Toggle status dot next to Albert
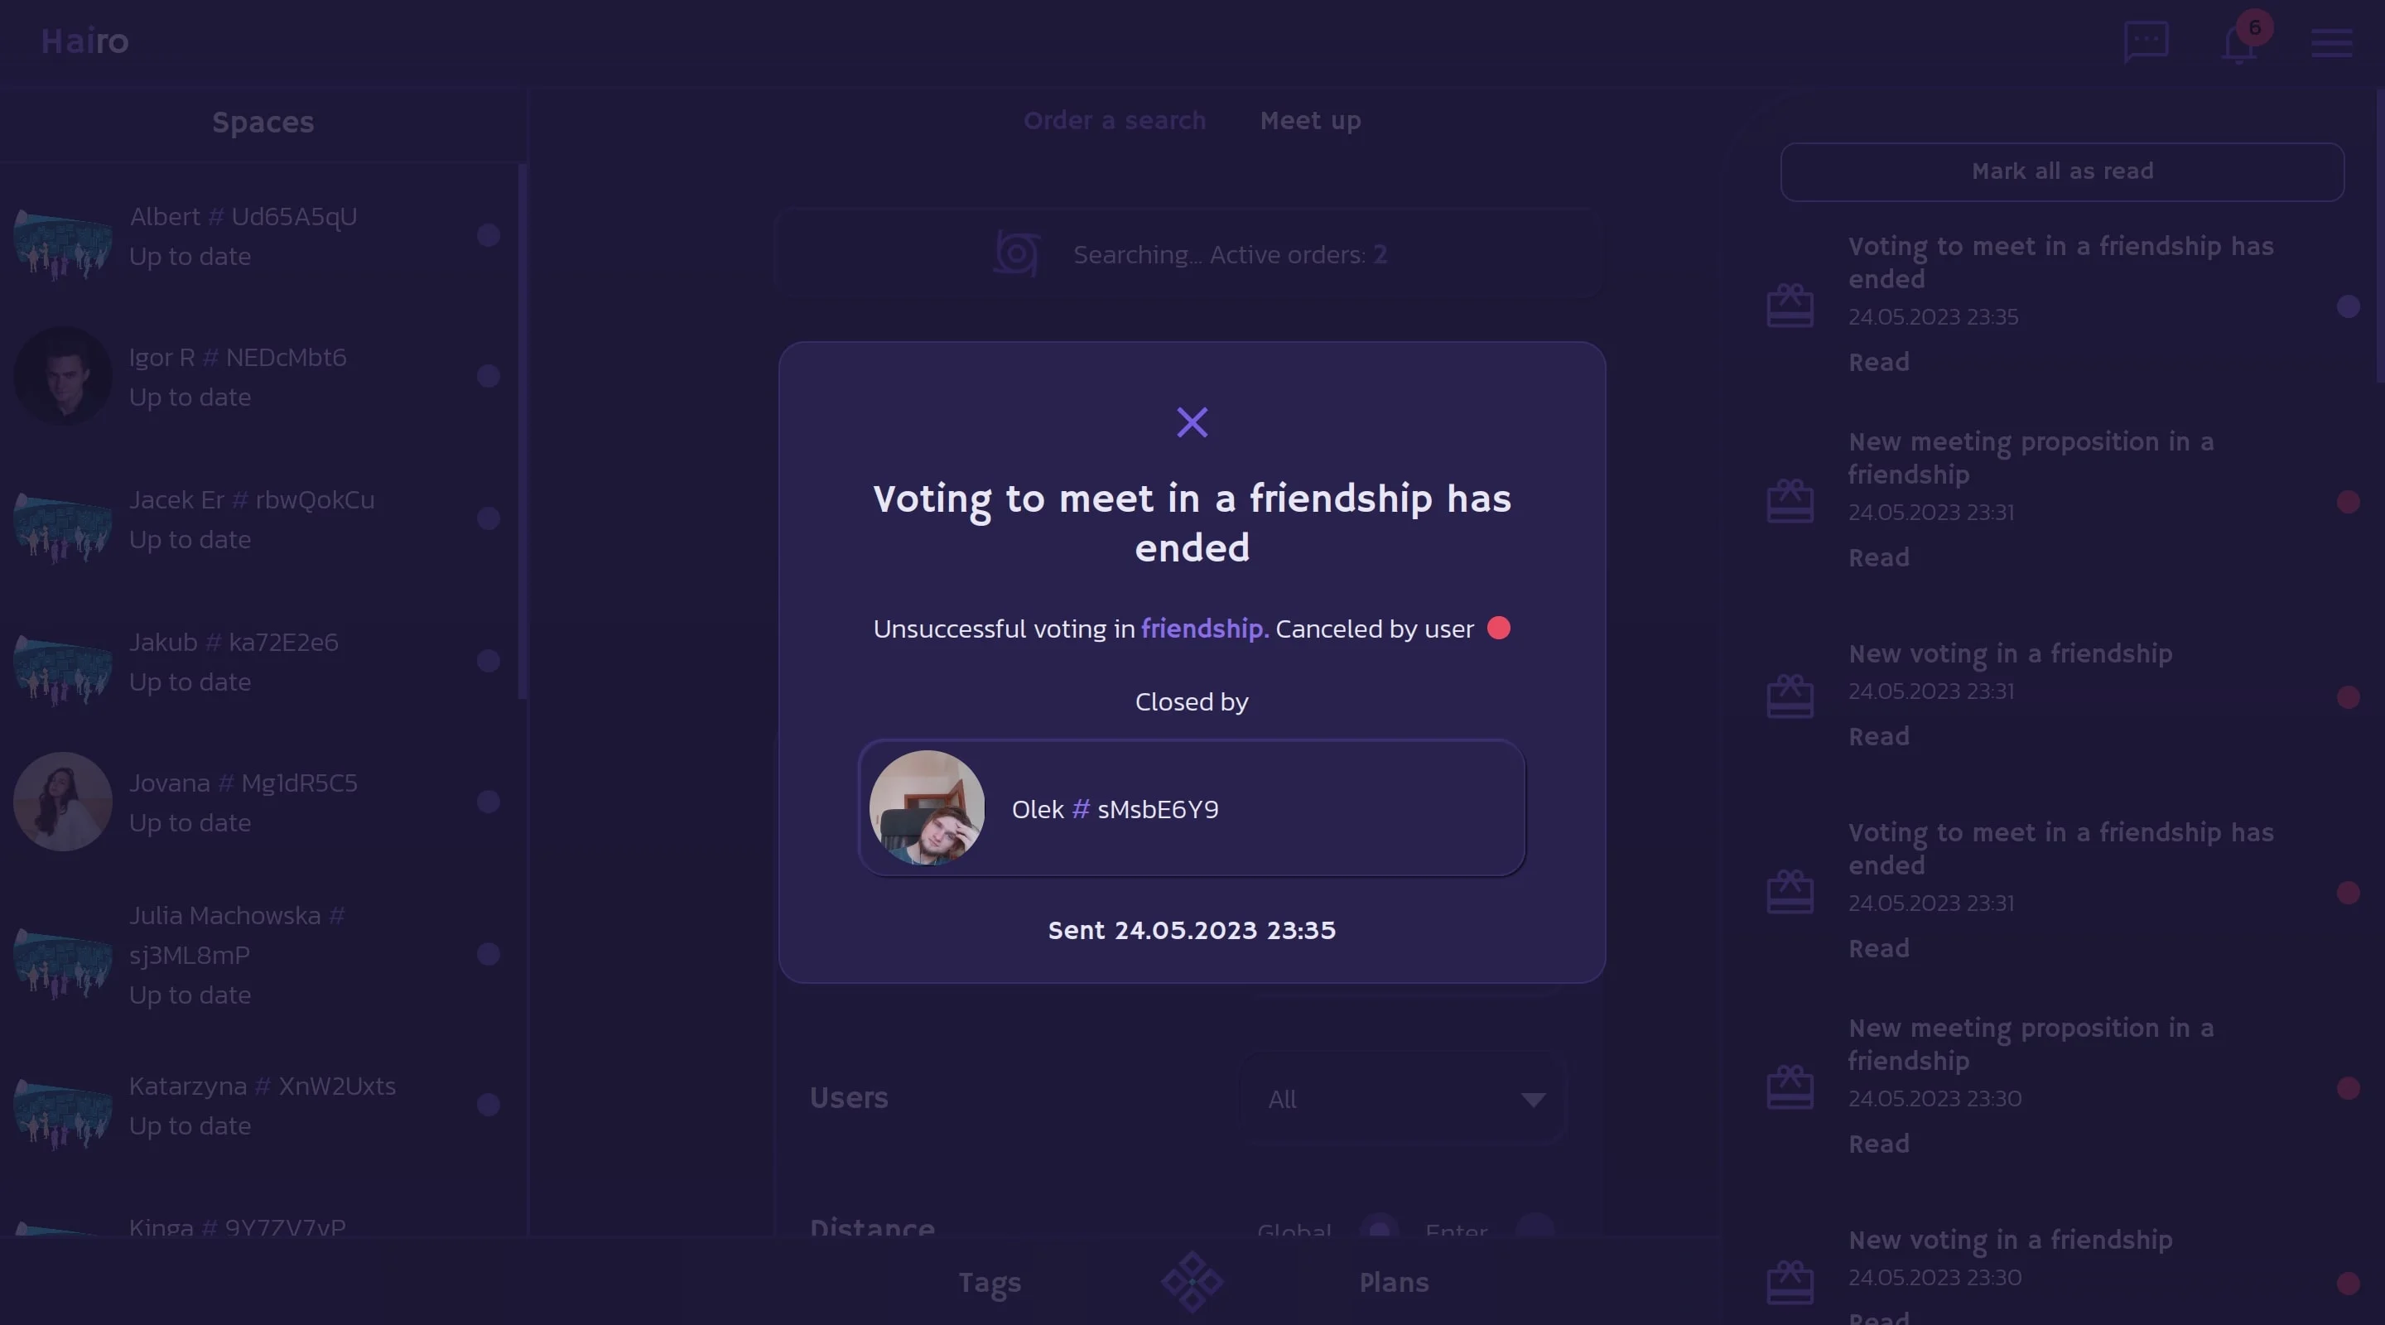 489,235
